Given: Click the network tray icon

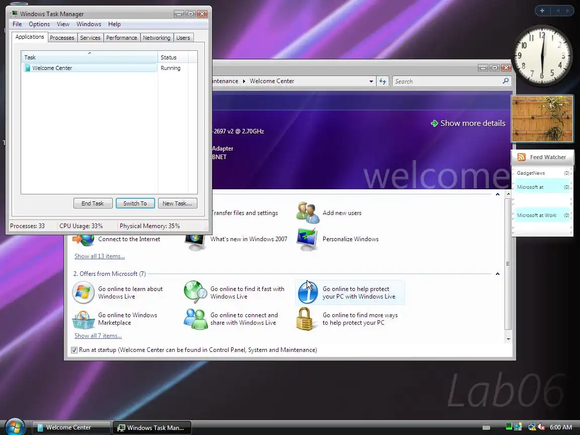Looking at the screenshot, I should click(532, 427).
